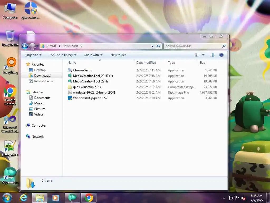Click the search magnifier icon
The width and height of the screenshot is (270, 203).
pyautogui.click(x=224, y=46)
